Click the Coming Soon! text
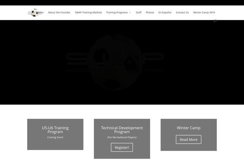 55,137
